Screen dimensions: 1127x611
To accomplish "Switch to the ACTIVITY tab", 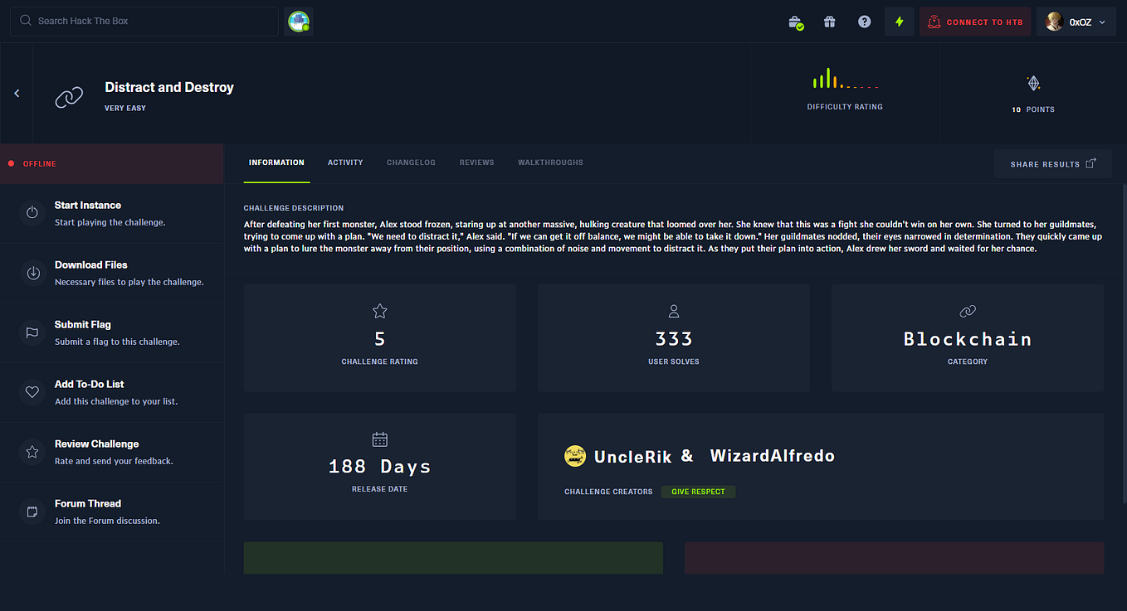I will tap(345, 162).
